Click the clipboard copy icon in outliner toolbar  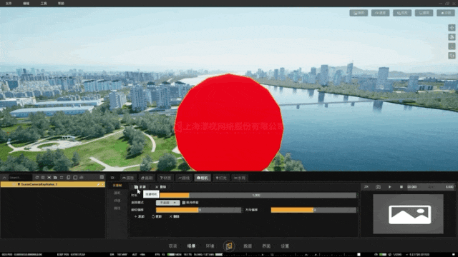pos(69,178)
